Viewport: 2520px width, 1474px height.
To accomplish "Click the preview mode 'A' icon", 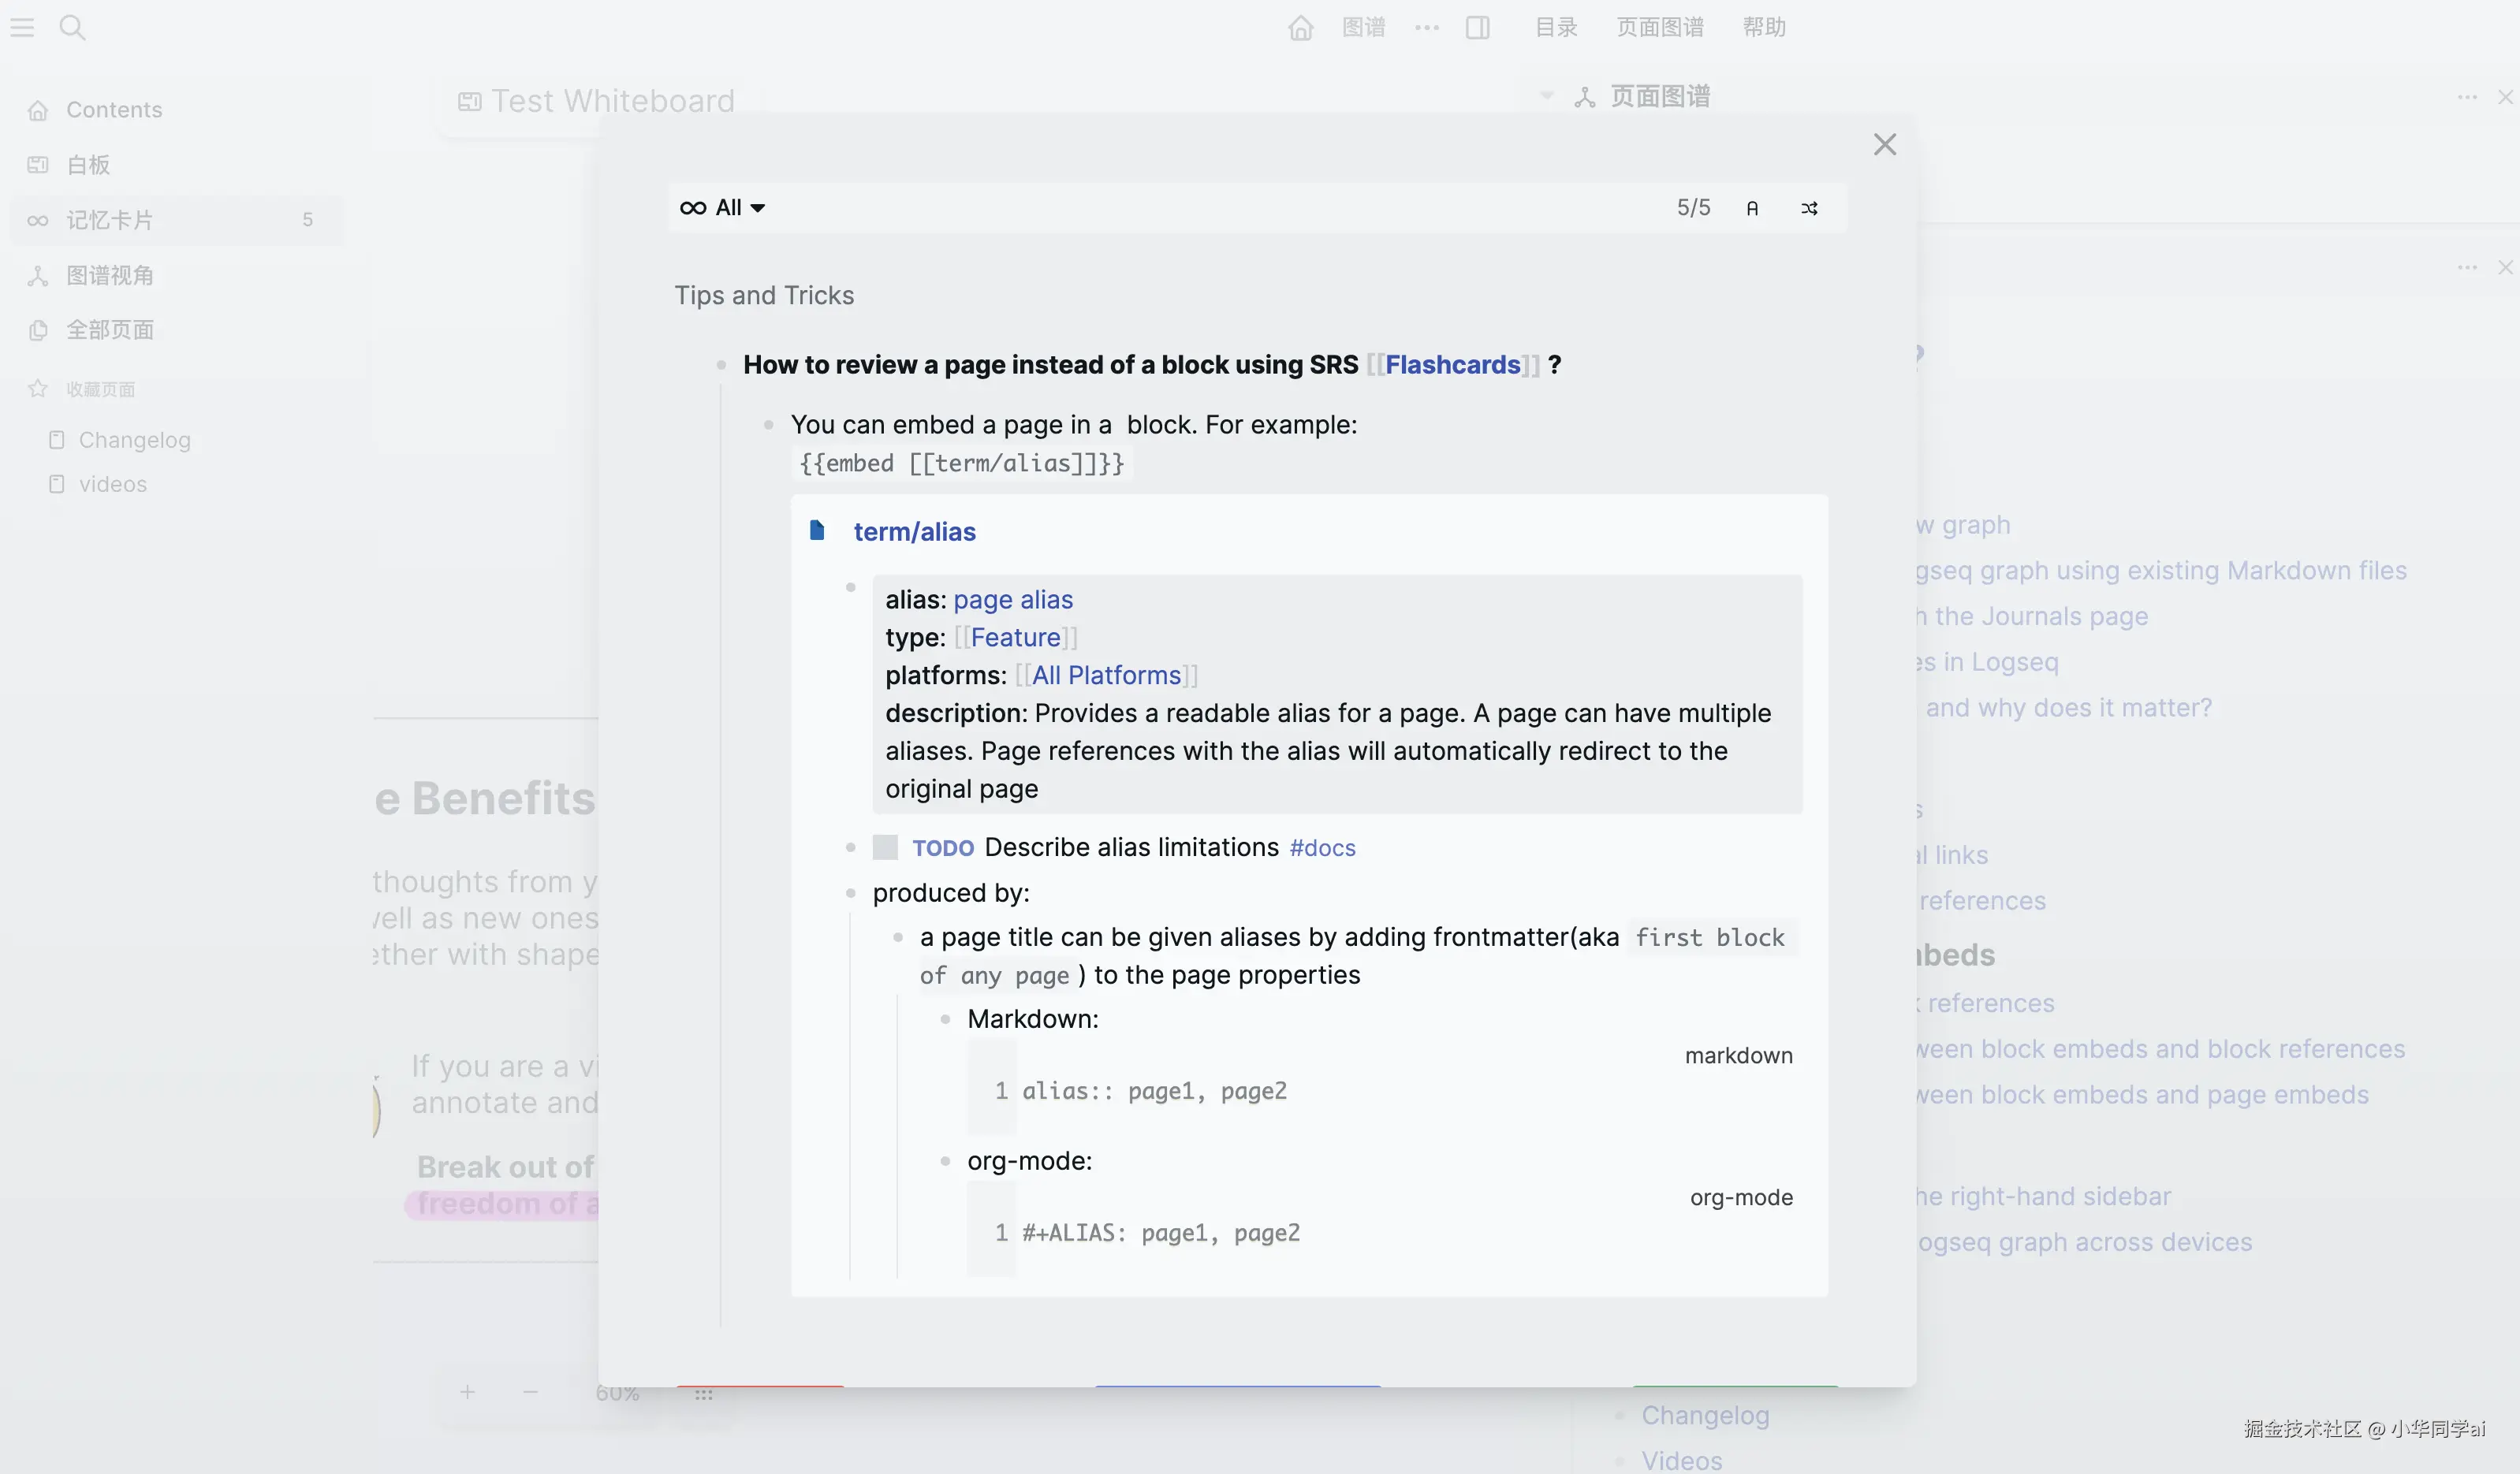I will click(x=1752, y=208).
